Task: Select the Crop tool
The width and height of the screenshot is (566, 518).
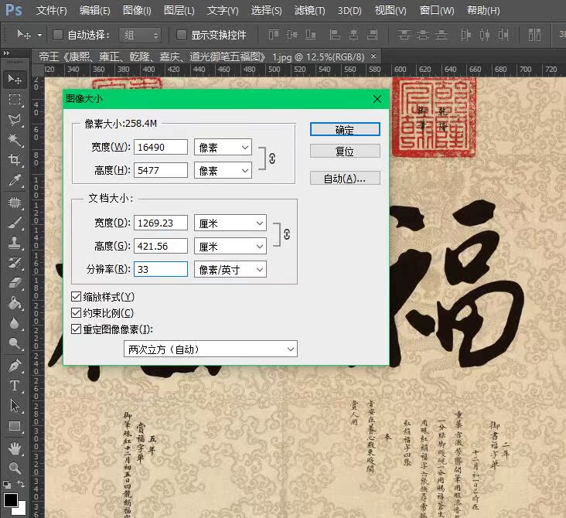Action: 15,159
